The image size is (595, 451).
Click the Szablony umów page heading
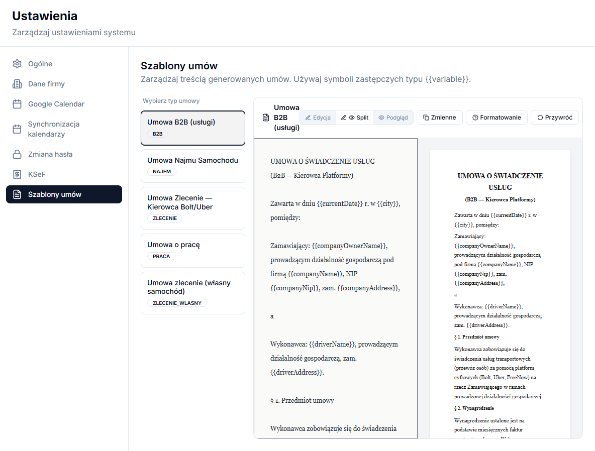179,66
